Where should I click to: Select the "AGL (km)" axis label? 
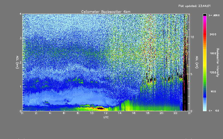click(x=17, y=62)
